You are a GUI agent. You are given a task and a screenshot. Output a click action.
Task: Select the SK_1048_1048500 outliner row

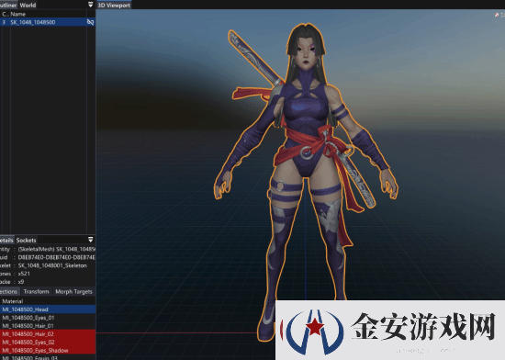click(x=48, y=22)
